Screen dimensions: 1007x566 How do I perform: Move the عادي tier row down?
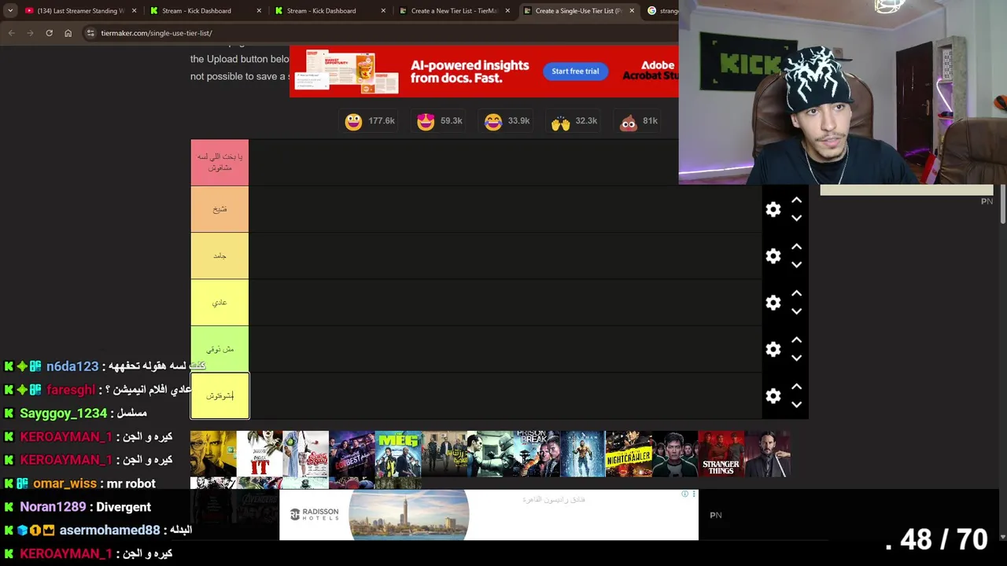[x=796, y=311]
